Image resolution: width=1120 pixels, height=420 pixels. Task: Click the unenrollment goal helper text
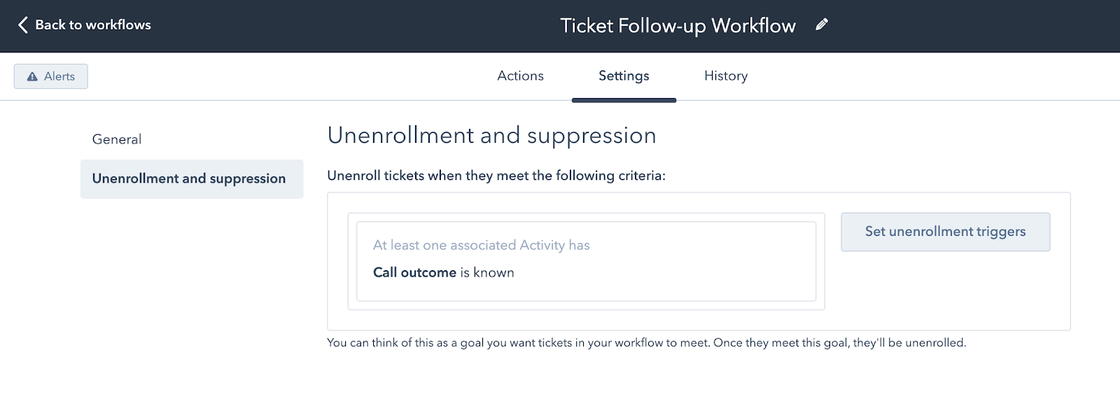coord(646,342)
